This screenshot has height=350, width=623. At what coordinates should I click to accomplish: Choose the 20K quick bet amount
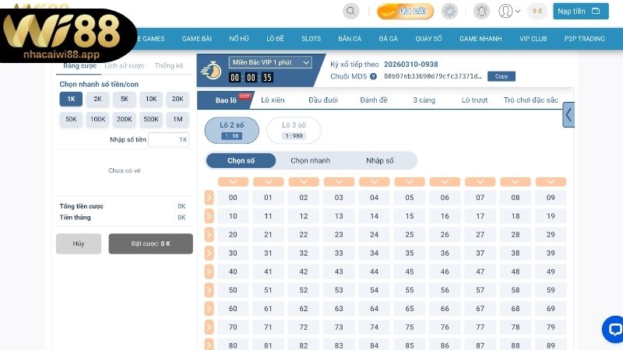pyautogui.click(x=178, y=99)
